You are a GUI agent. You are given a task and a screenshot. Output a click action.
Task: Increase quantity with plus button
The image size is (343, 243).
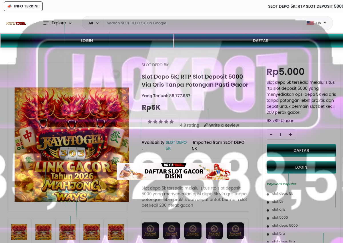290,135
